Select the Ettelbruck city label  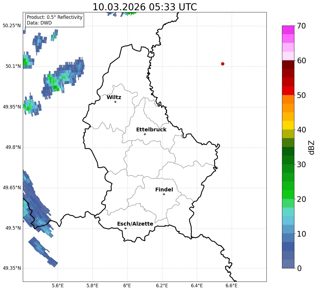tap(151, 130)
